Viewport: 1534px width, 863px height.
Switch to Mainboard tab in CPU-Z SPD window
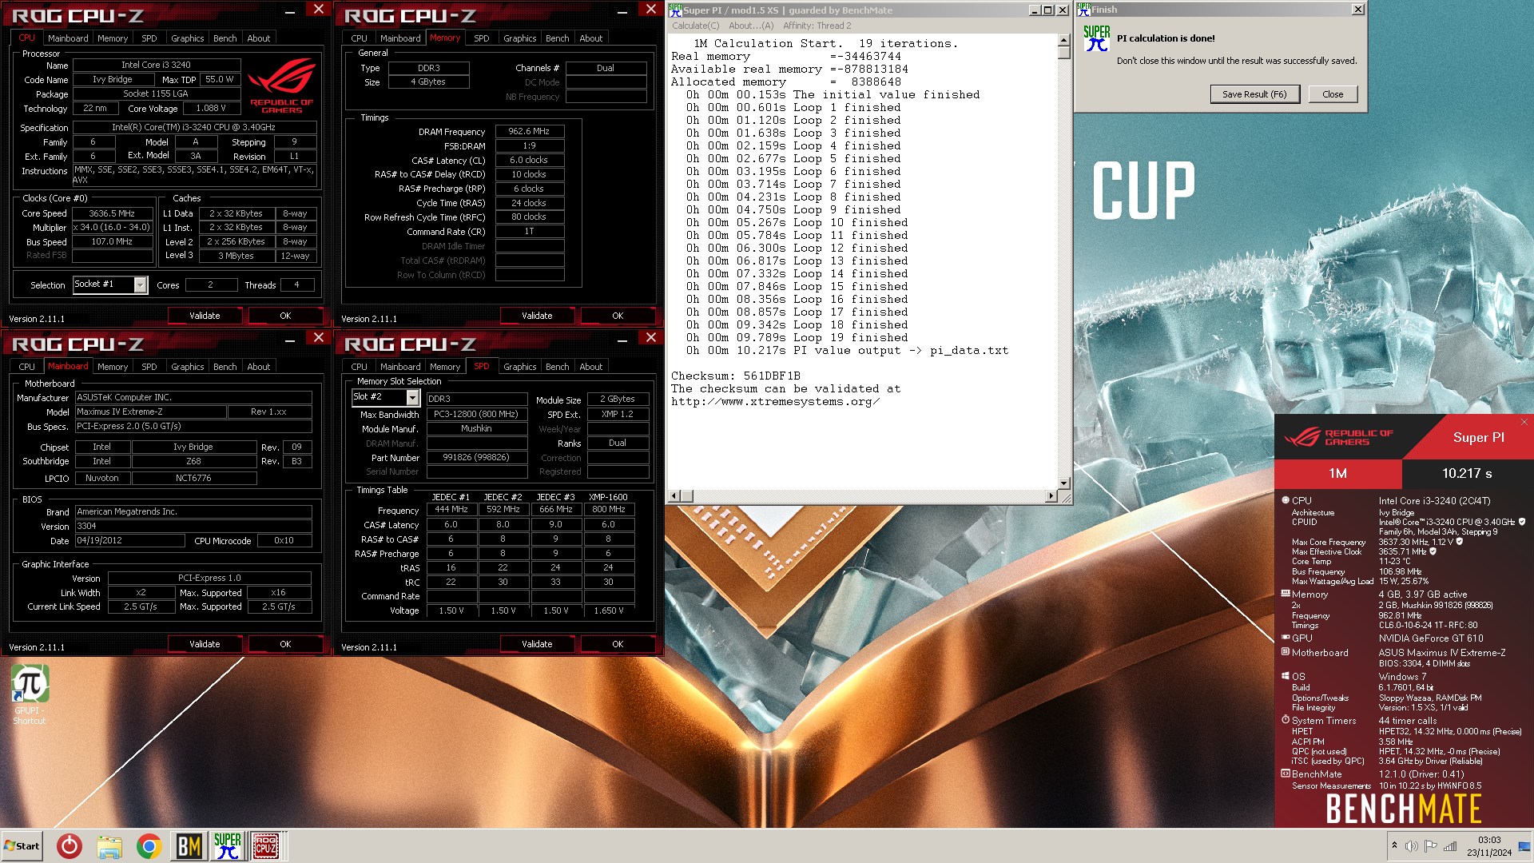400,367
